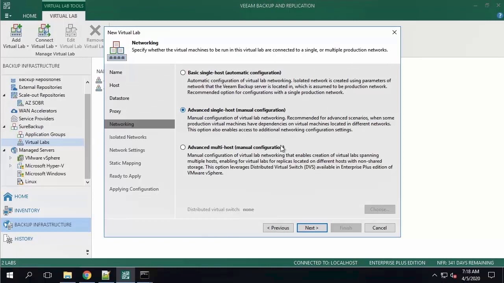Screen dimensions: 504x283
Task: Click the Next button
Action: point(312,228)
